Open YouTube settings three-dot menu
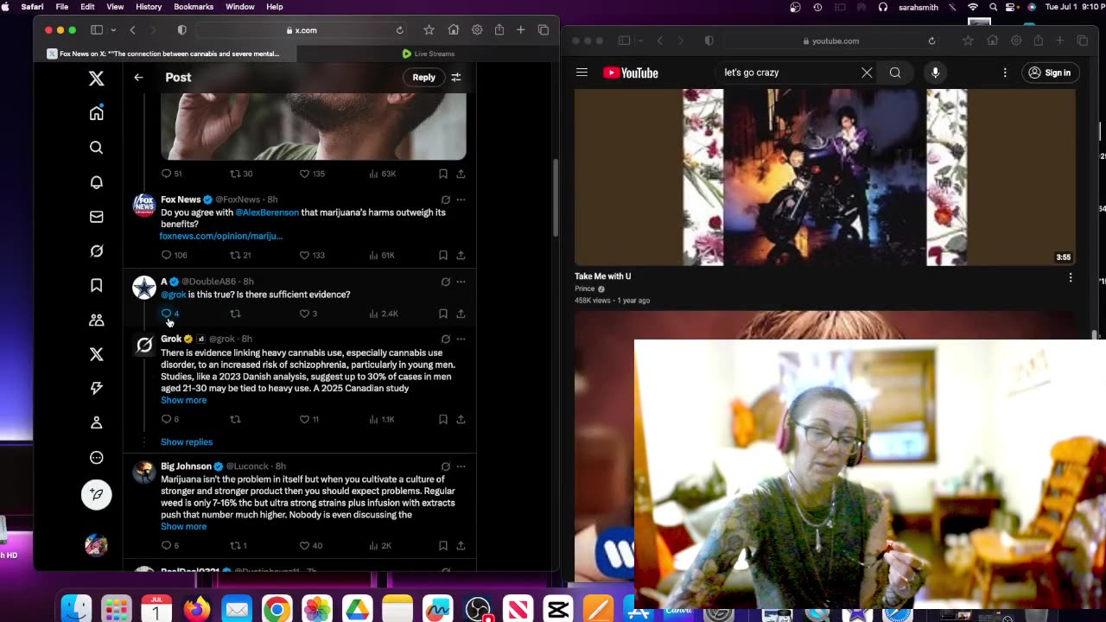 1005,73
